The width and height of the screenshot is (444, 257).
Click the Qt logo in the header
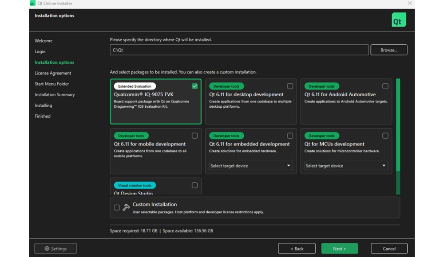(x=399, y=20)
